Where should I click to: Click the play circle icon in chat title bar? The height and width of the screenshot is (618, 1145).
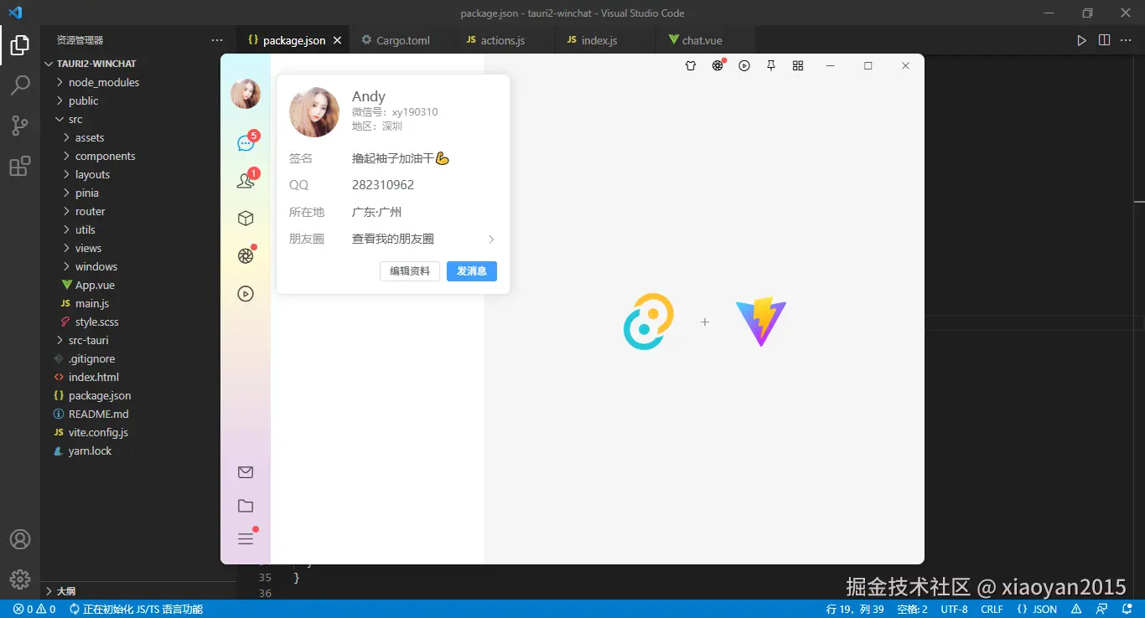click(744, 65)
